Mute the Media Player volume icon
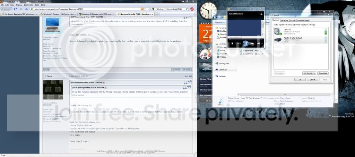The height and width of the screenshot is (157, 355). tap(259, 43)
